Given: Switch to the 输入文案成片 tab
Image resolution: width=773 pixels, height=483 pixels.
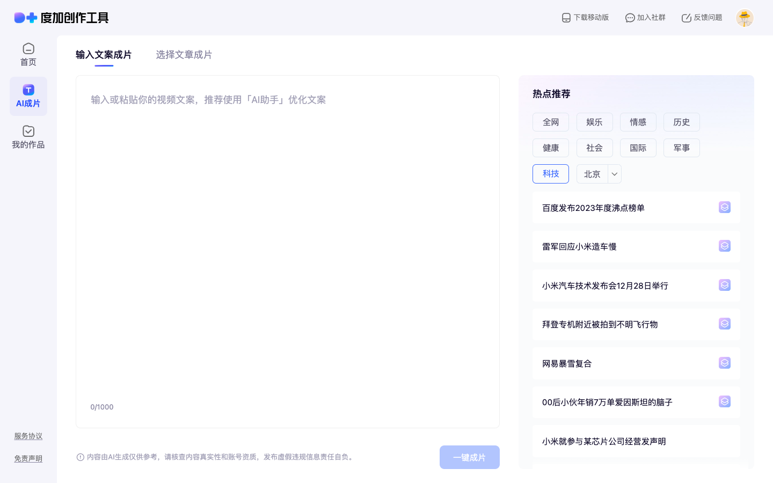Looking at the screenshot, I should (x=104, y=55).
